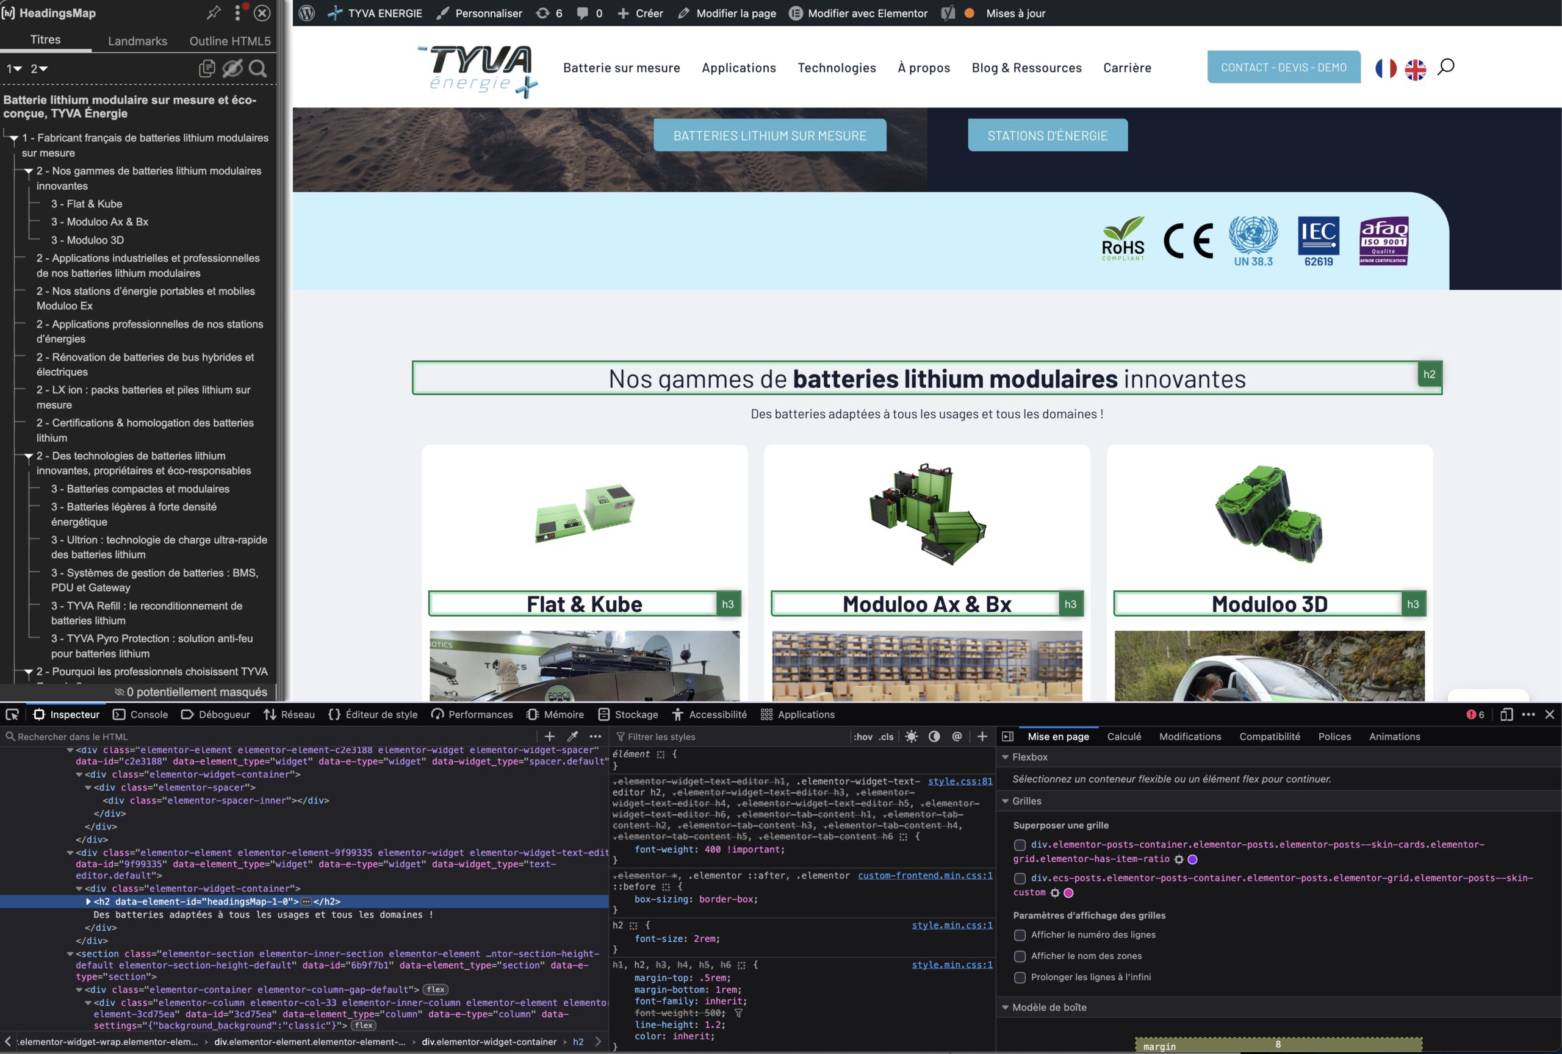Open HeadingsMap search magnifier
1562x1054 pixels.
(x=258, y=68)
